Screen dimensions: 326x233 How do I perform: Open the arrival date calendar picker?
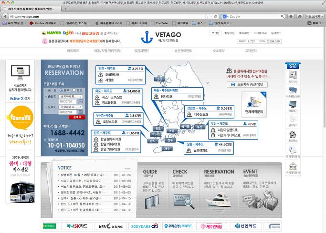point(80,112)
